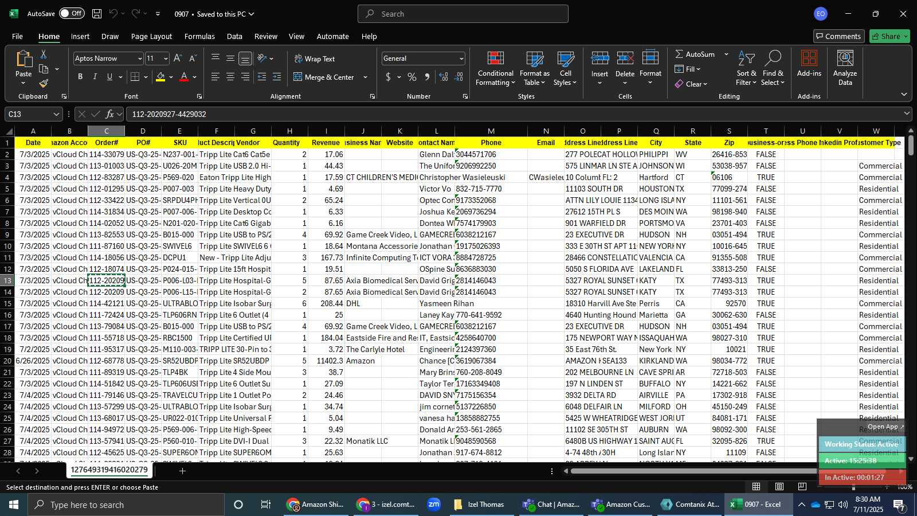Image resolution: width=917 pixels, height=516 pixels.
Task: Click the Percent Style icon
Action: point(412,77)
